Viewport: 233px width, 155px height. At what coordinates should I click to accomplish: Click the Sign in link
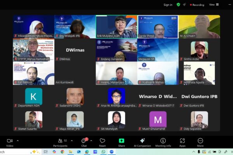click(168, 5)
